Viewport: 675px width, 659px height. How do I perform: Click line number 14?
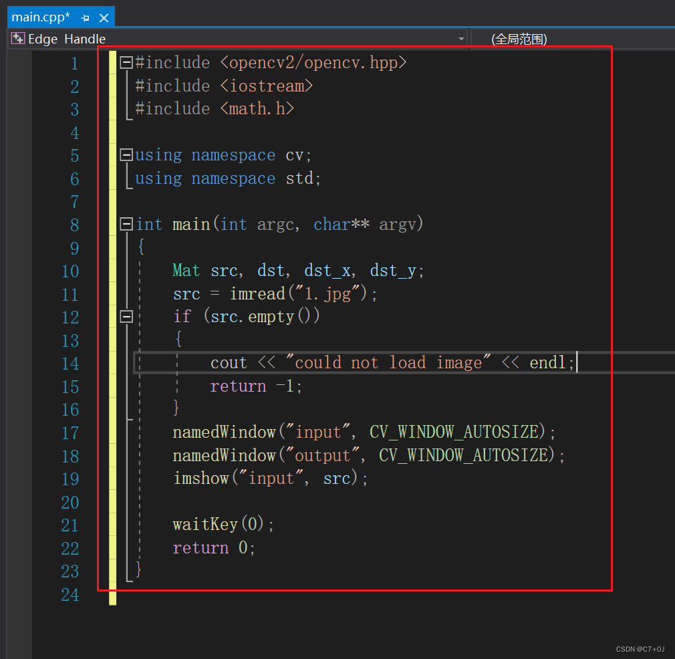(70, 363)
